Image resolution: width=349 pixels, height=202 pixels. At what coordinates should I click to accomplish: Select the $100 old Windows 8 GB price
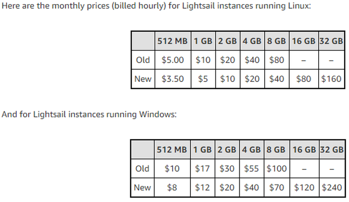tap(276, 169)
